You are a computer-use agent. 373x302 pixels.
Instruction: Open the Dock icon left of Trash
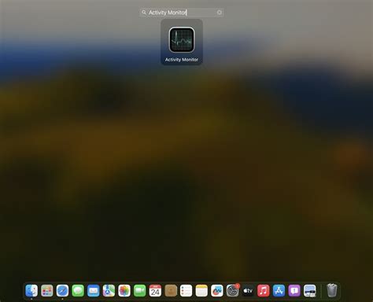point(310,290)
